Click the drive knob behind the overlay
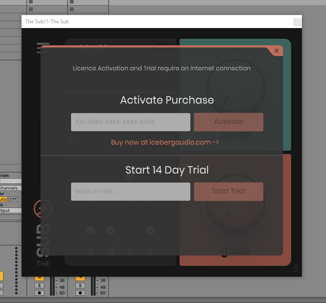 [x=236, y=88]
